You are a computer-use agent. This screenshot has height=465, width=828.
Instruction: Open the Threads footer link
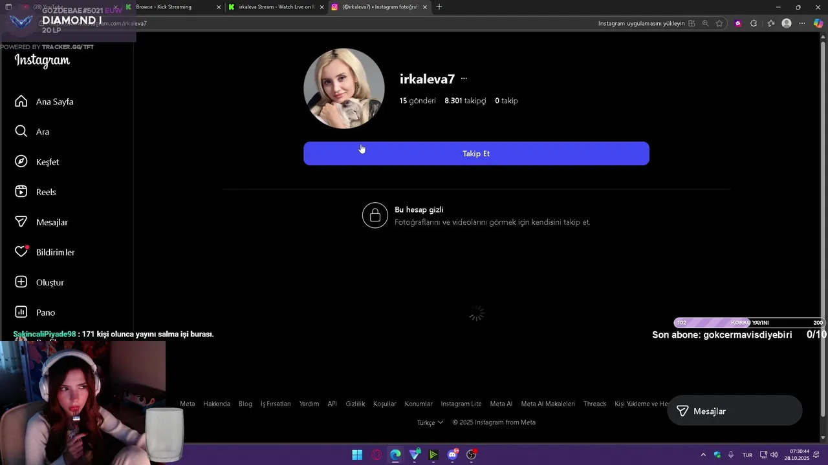(x=595, y=404)
